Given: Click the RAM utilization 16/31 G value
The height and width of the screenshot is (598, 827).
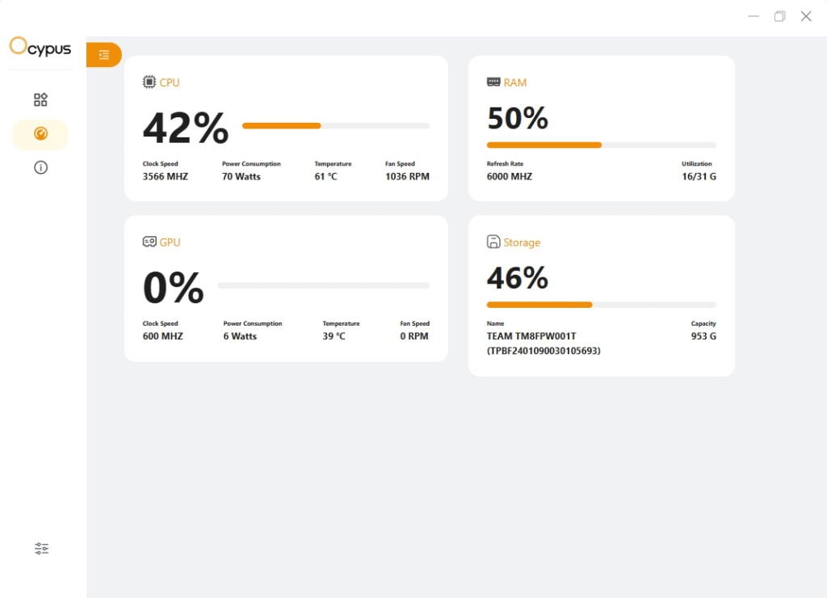Looking at the screenshot, I should tap(699, 176).
